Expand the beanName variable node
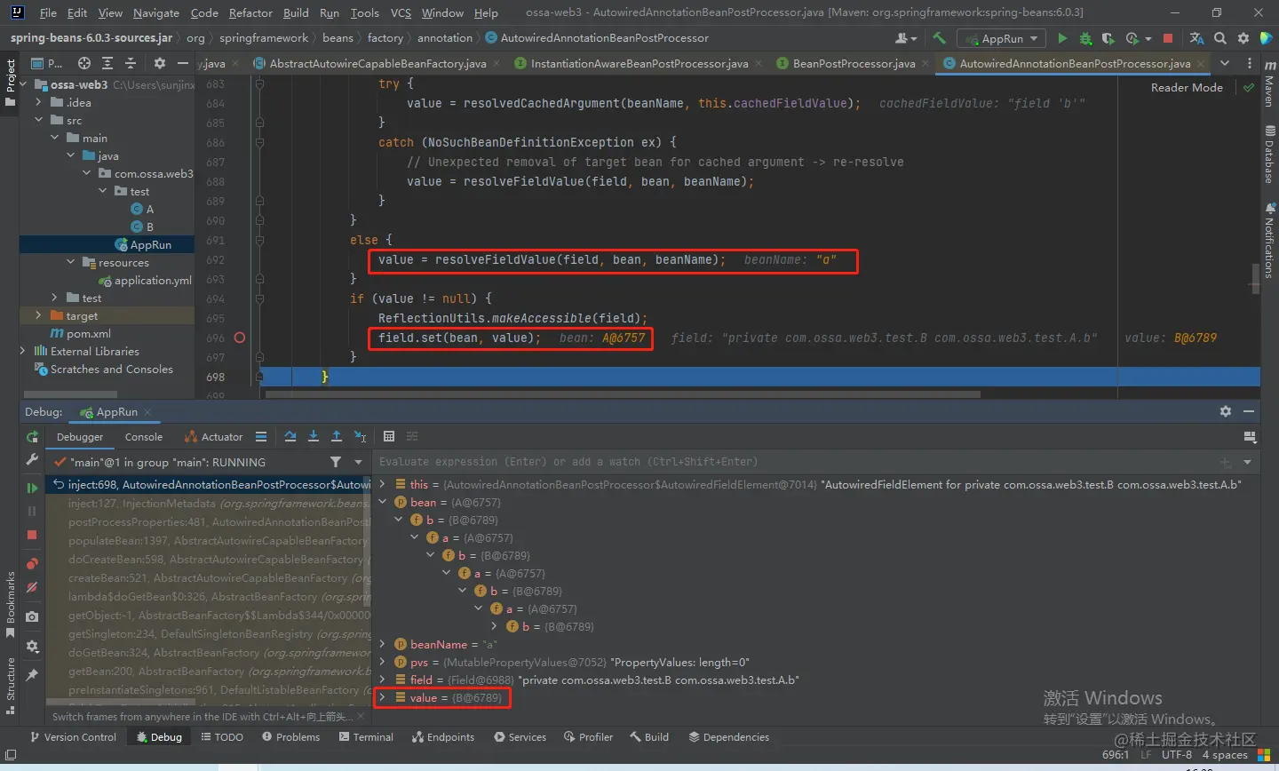The width and height of the screenshot is (1279, 771). point(383,644)
